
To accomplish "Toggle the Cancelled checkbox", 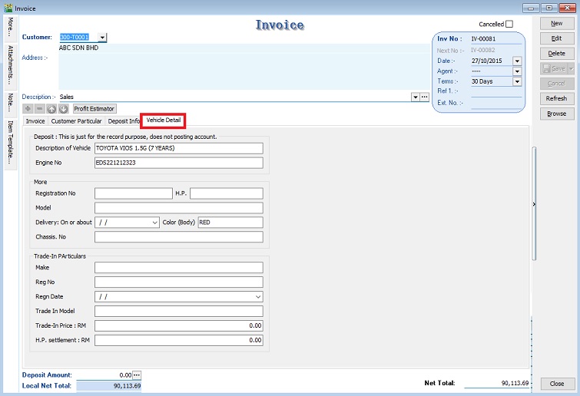I will (509, 25).
